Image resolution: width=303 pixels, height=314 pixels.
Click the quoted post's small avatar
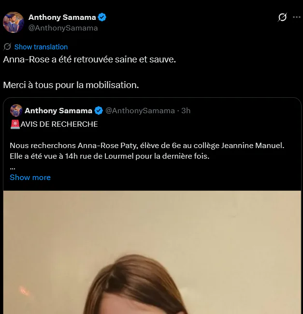16,110
